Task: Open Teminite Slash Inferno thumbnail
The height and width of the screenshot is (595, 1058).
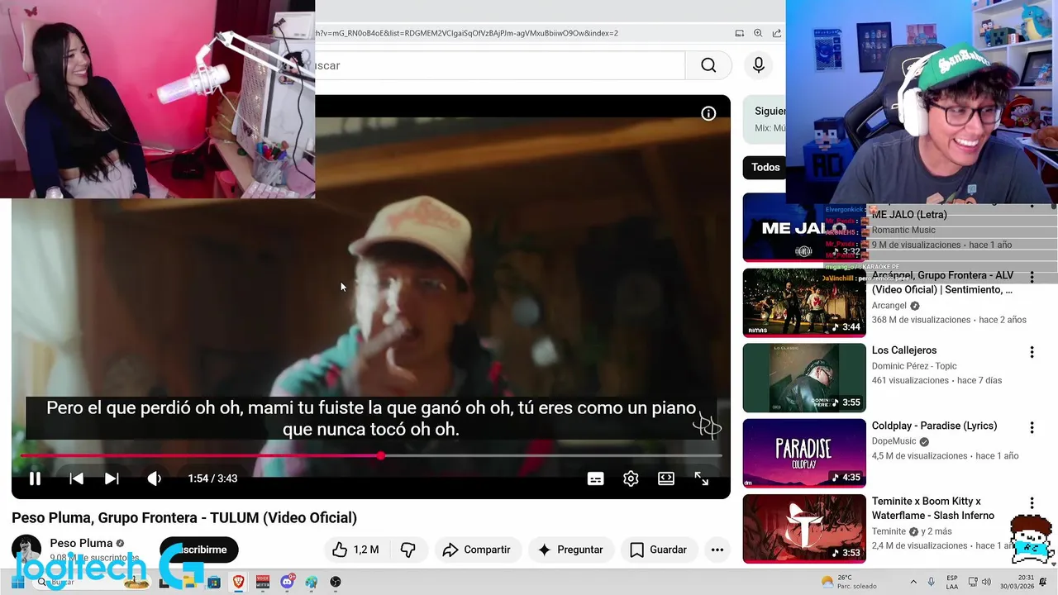Action: pyautogui.click(x=804, y=528)
